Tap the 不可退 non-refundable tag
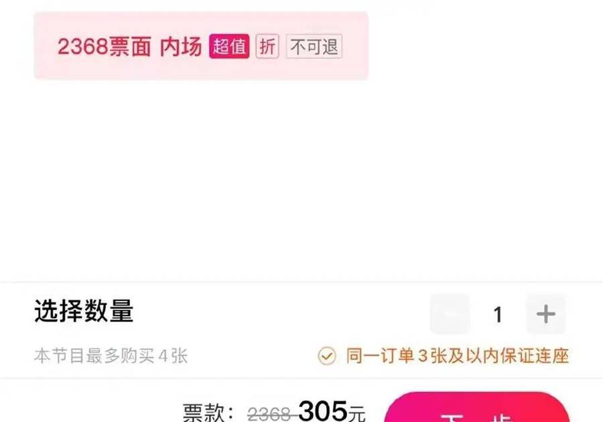 pos(314,47)
